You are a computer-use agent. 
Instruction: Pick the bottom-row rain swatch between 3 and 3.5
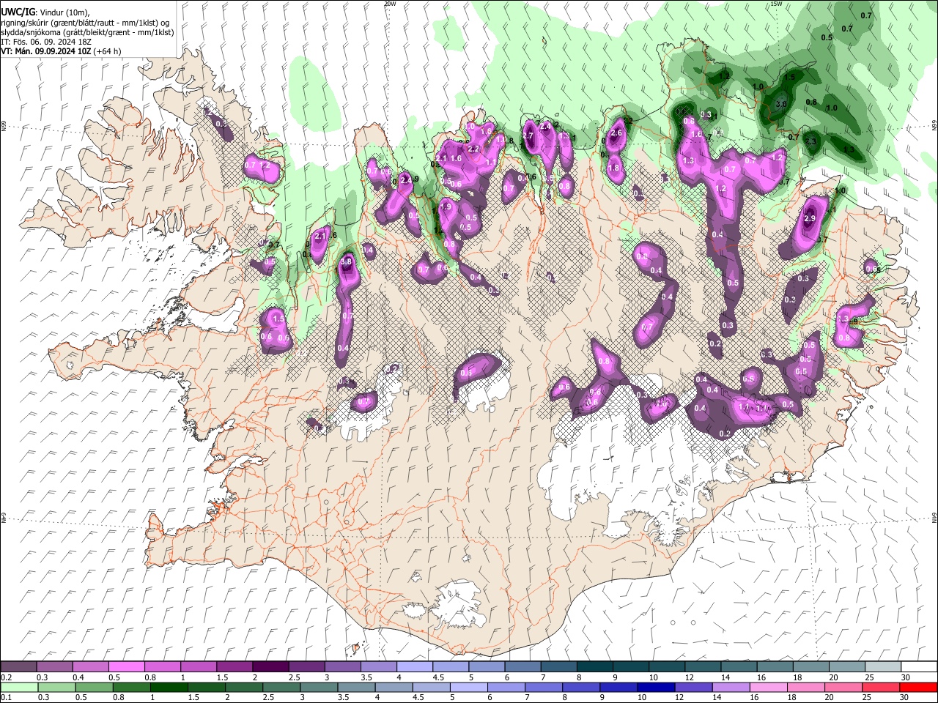[x=319, y=687]
